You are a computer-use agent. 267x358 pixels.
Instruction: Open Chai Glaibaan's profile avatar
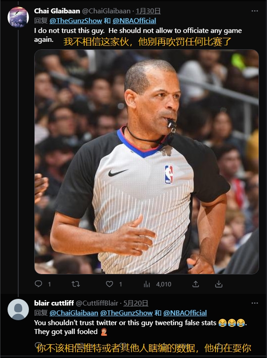[19, 18]
